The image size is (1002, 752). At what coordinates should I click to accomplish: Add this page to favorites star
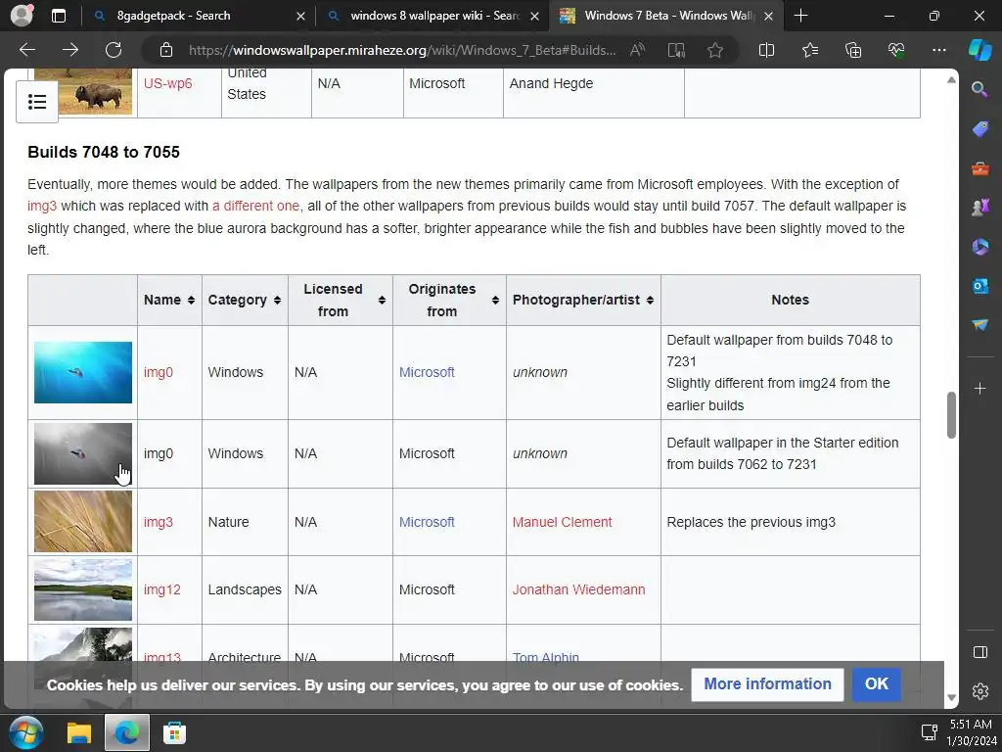pyautogui.click(x=715, y=50)
